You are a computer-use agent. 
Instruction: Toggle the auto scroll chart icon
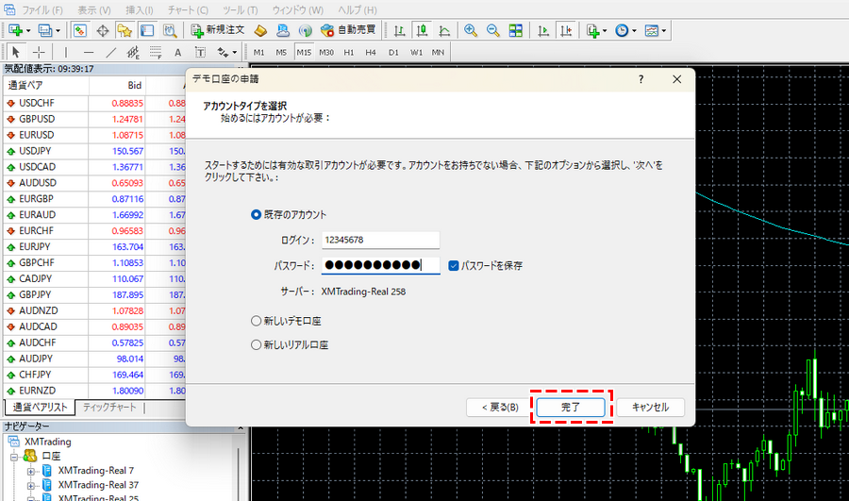click(x=543, y=30)
